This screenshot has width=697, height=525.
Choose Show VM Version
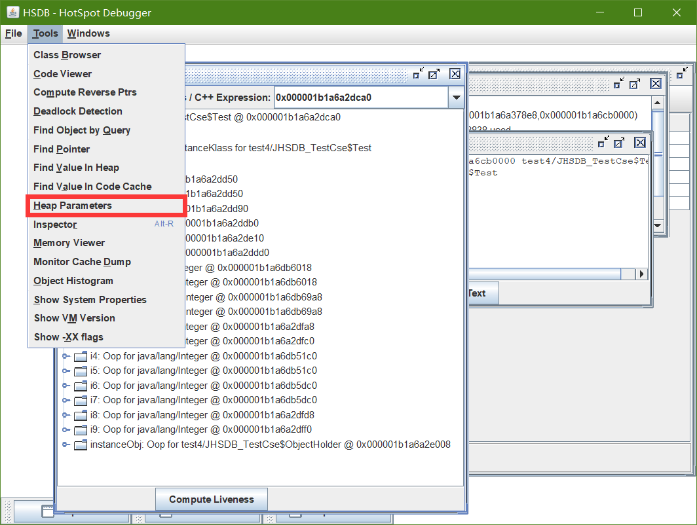106,318
